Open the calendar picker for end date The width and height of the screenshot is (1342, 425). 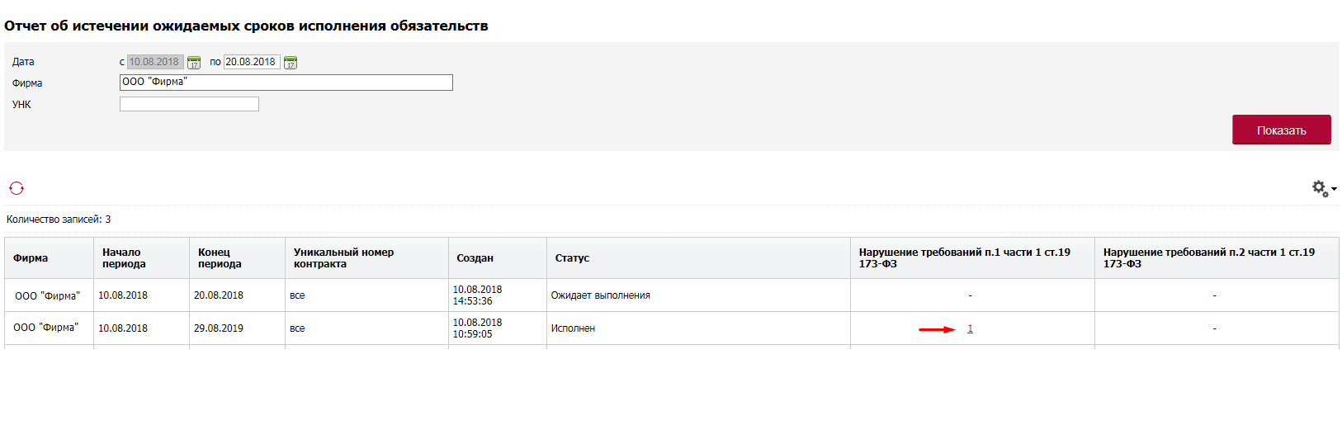(291, 63)
